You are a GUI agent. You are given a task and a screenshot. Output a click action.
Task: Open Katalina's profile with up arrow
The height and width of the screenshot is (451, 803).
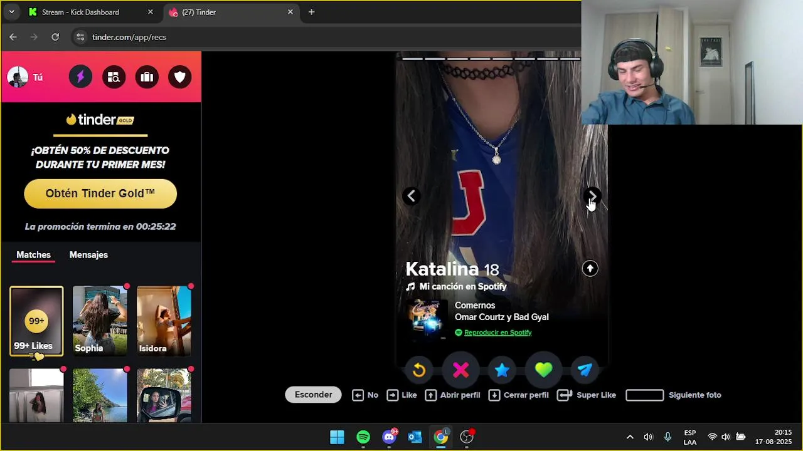(x=590, y=269)
